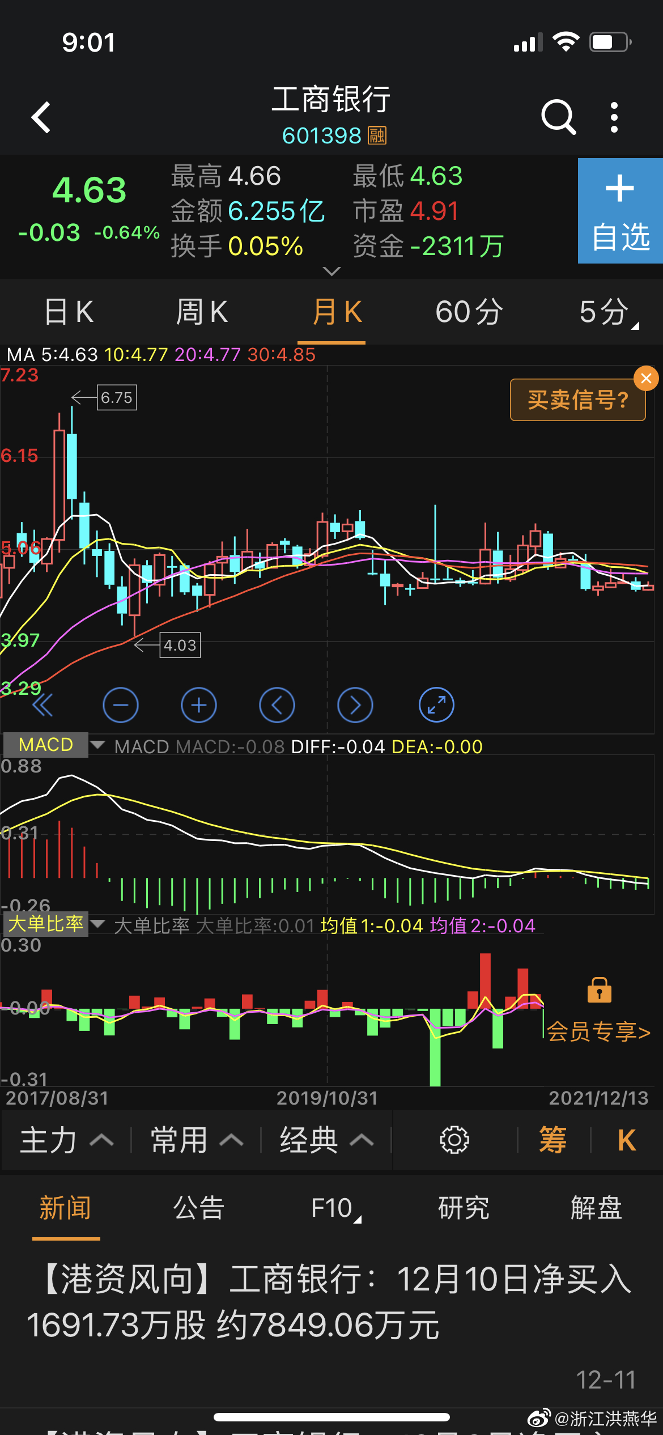Switch to the 研究 tab
This screenshot has width=663, height=1435.
tap(464, 1208)
